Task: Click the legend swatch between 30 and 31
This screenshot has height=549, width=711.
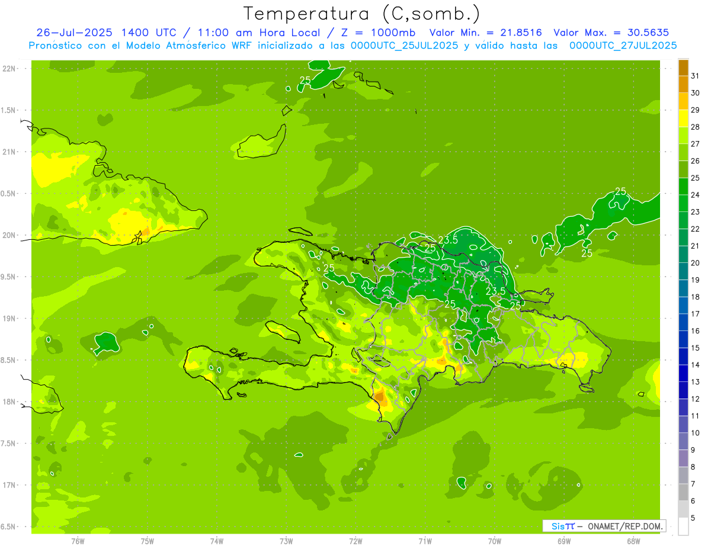Action: (x=683, y=84)
